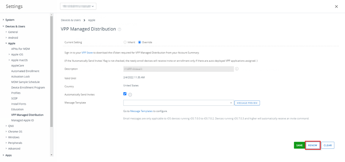
Task: Open Activation Lock settings
Action: click(x=21, y=77)
